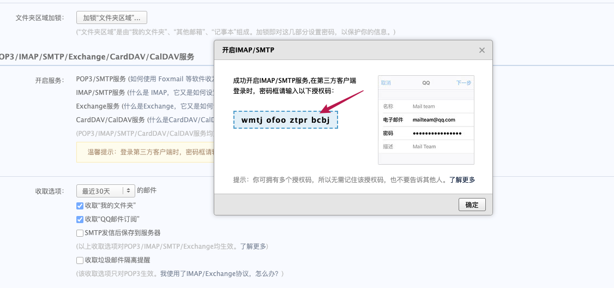Open 了解更多 link in the dialog
The height and width of the screenshot is (288, 614).
coord(462,180)
